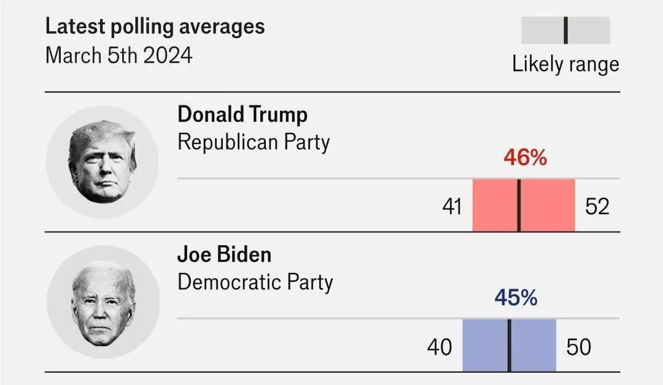Click the 46% Trump average label
663x385 pixels.
(x=525, y=159)
